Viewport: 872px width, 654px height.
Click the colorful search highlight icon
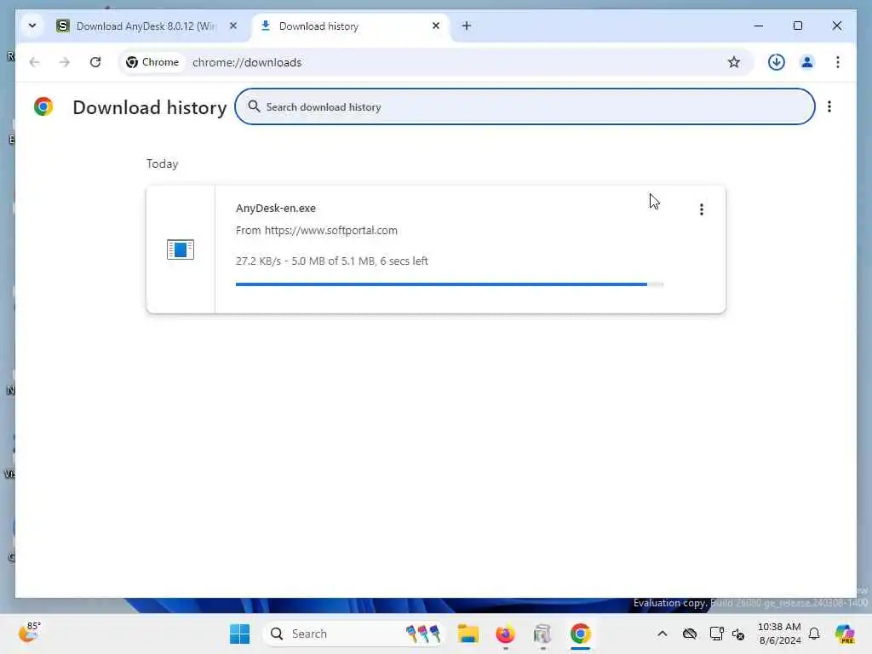(x=423, y=634)
